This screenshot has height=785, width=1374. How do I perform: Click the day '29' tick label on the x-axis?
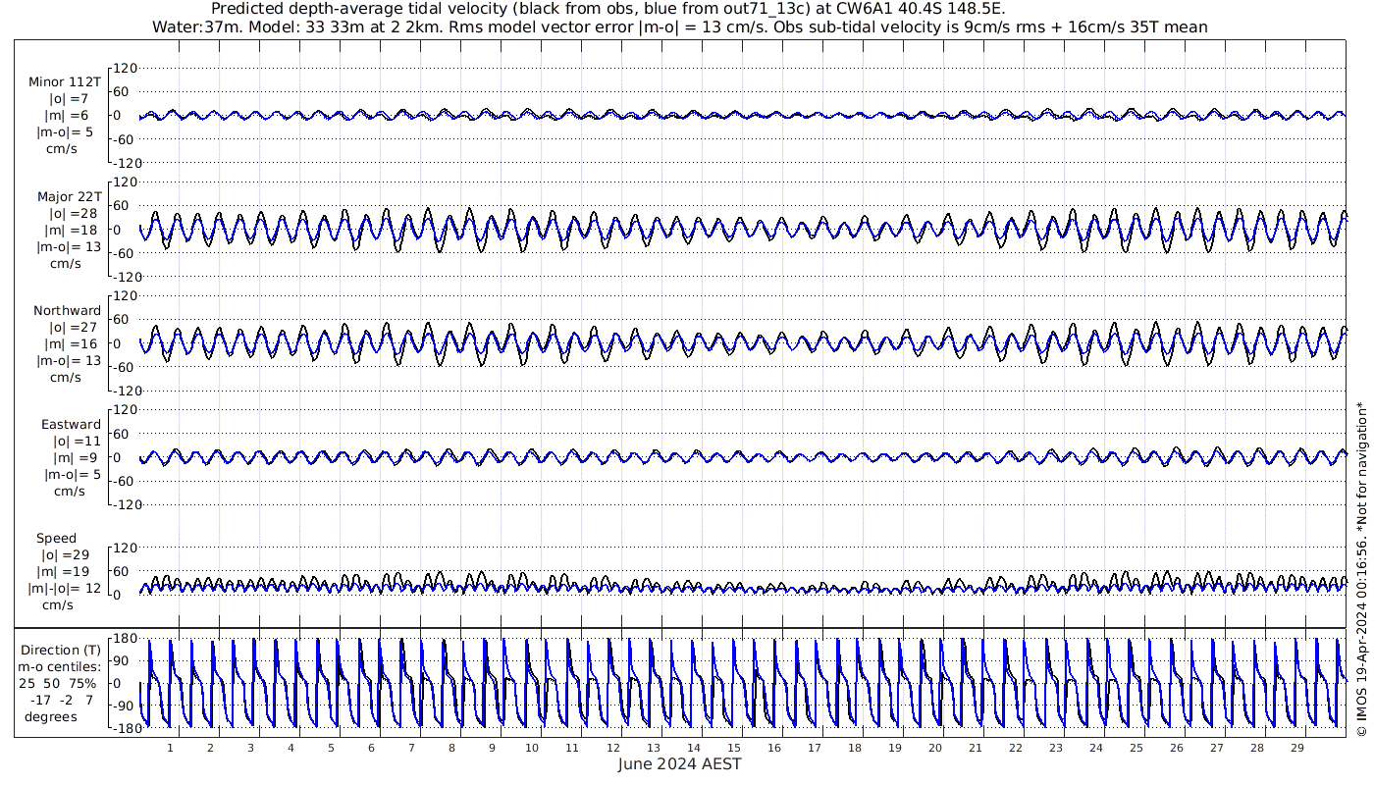point(1297,747)
